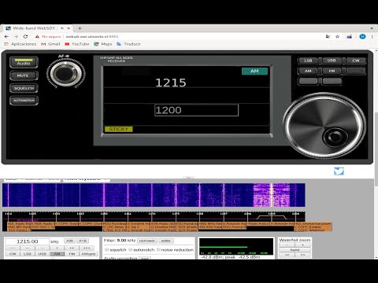Step frequency up with the single + button
The width and height of the screenshot is (378, 283).
[x=57, y=248]
